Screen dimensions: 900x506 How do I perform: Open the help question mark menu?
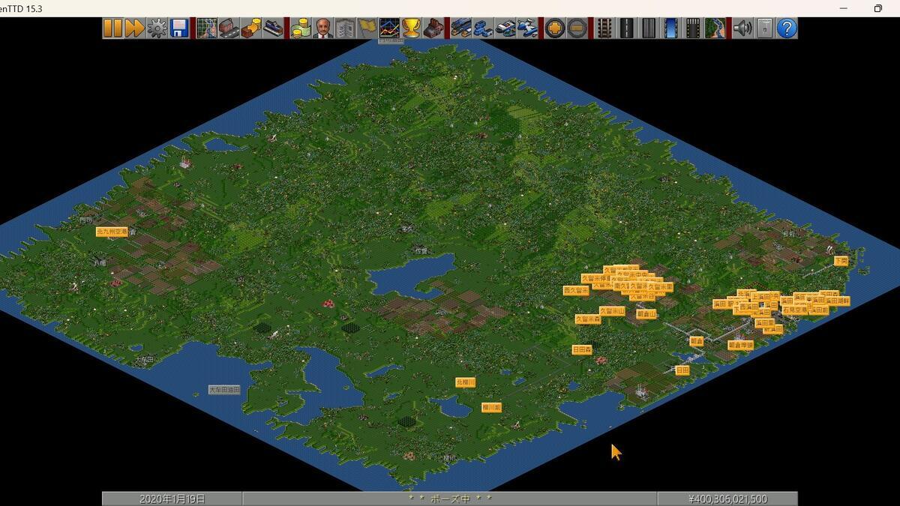[x=787, y=28]
